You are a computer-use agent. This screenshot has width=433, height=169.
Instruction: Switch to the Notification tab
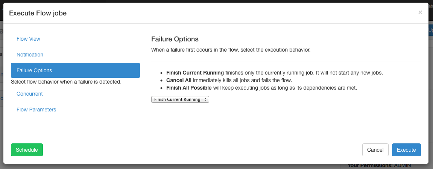pyautogui.click(x=30, y=55)
